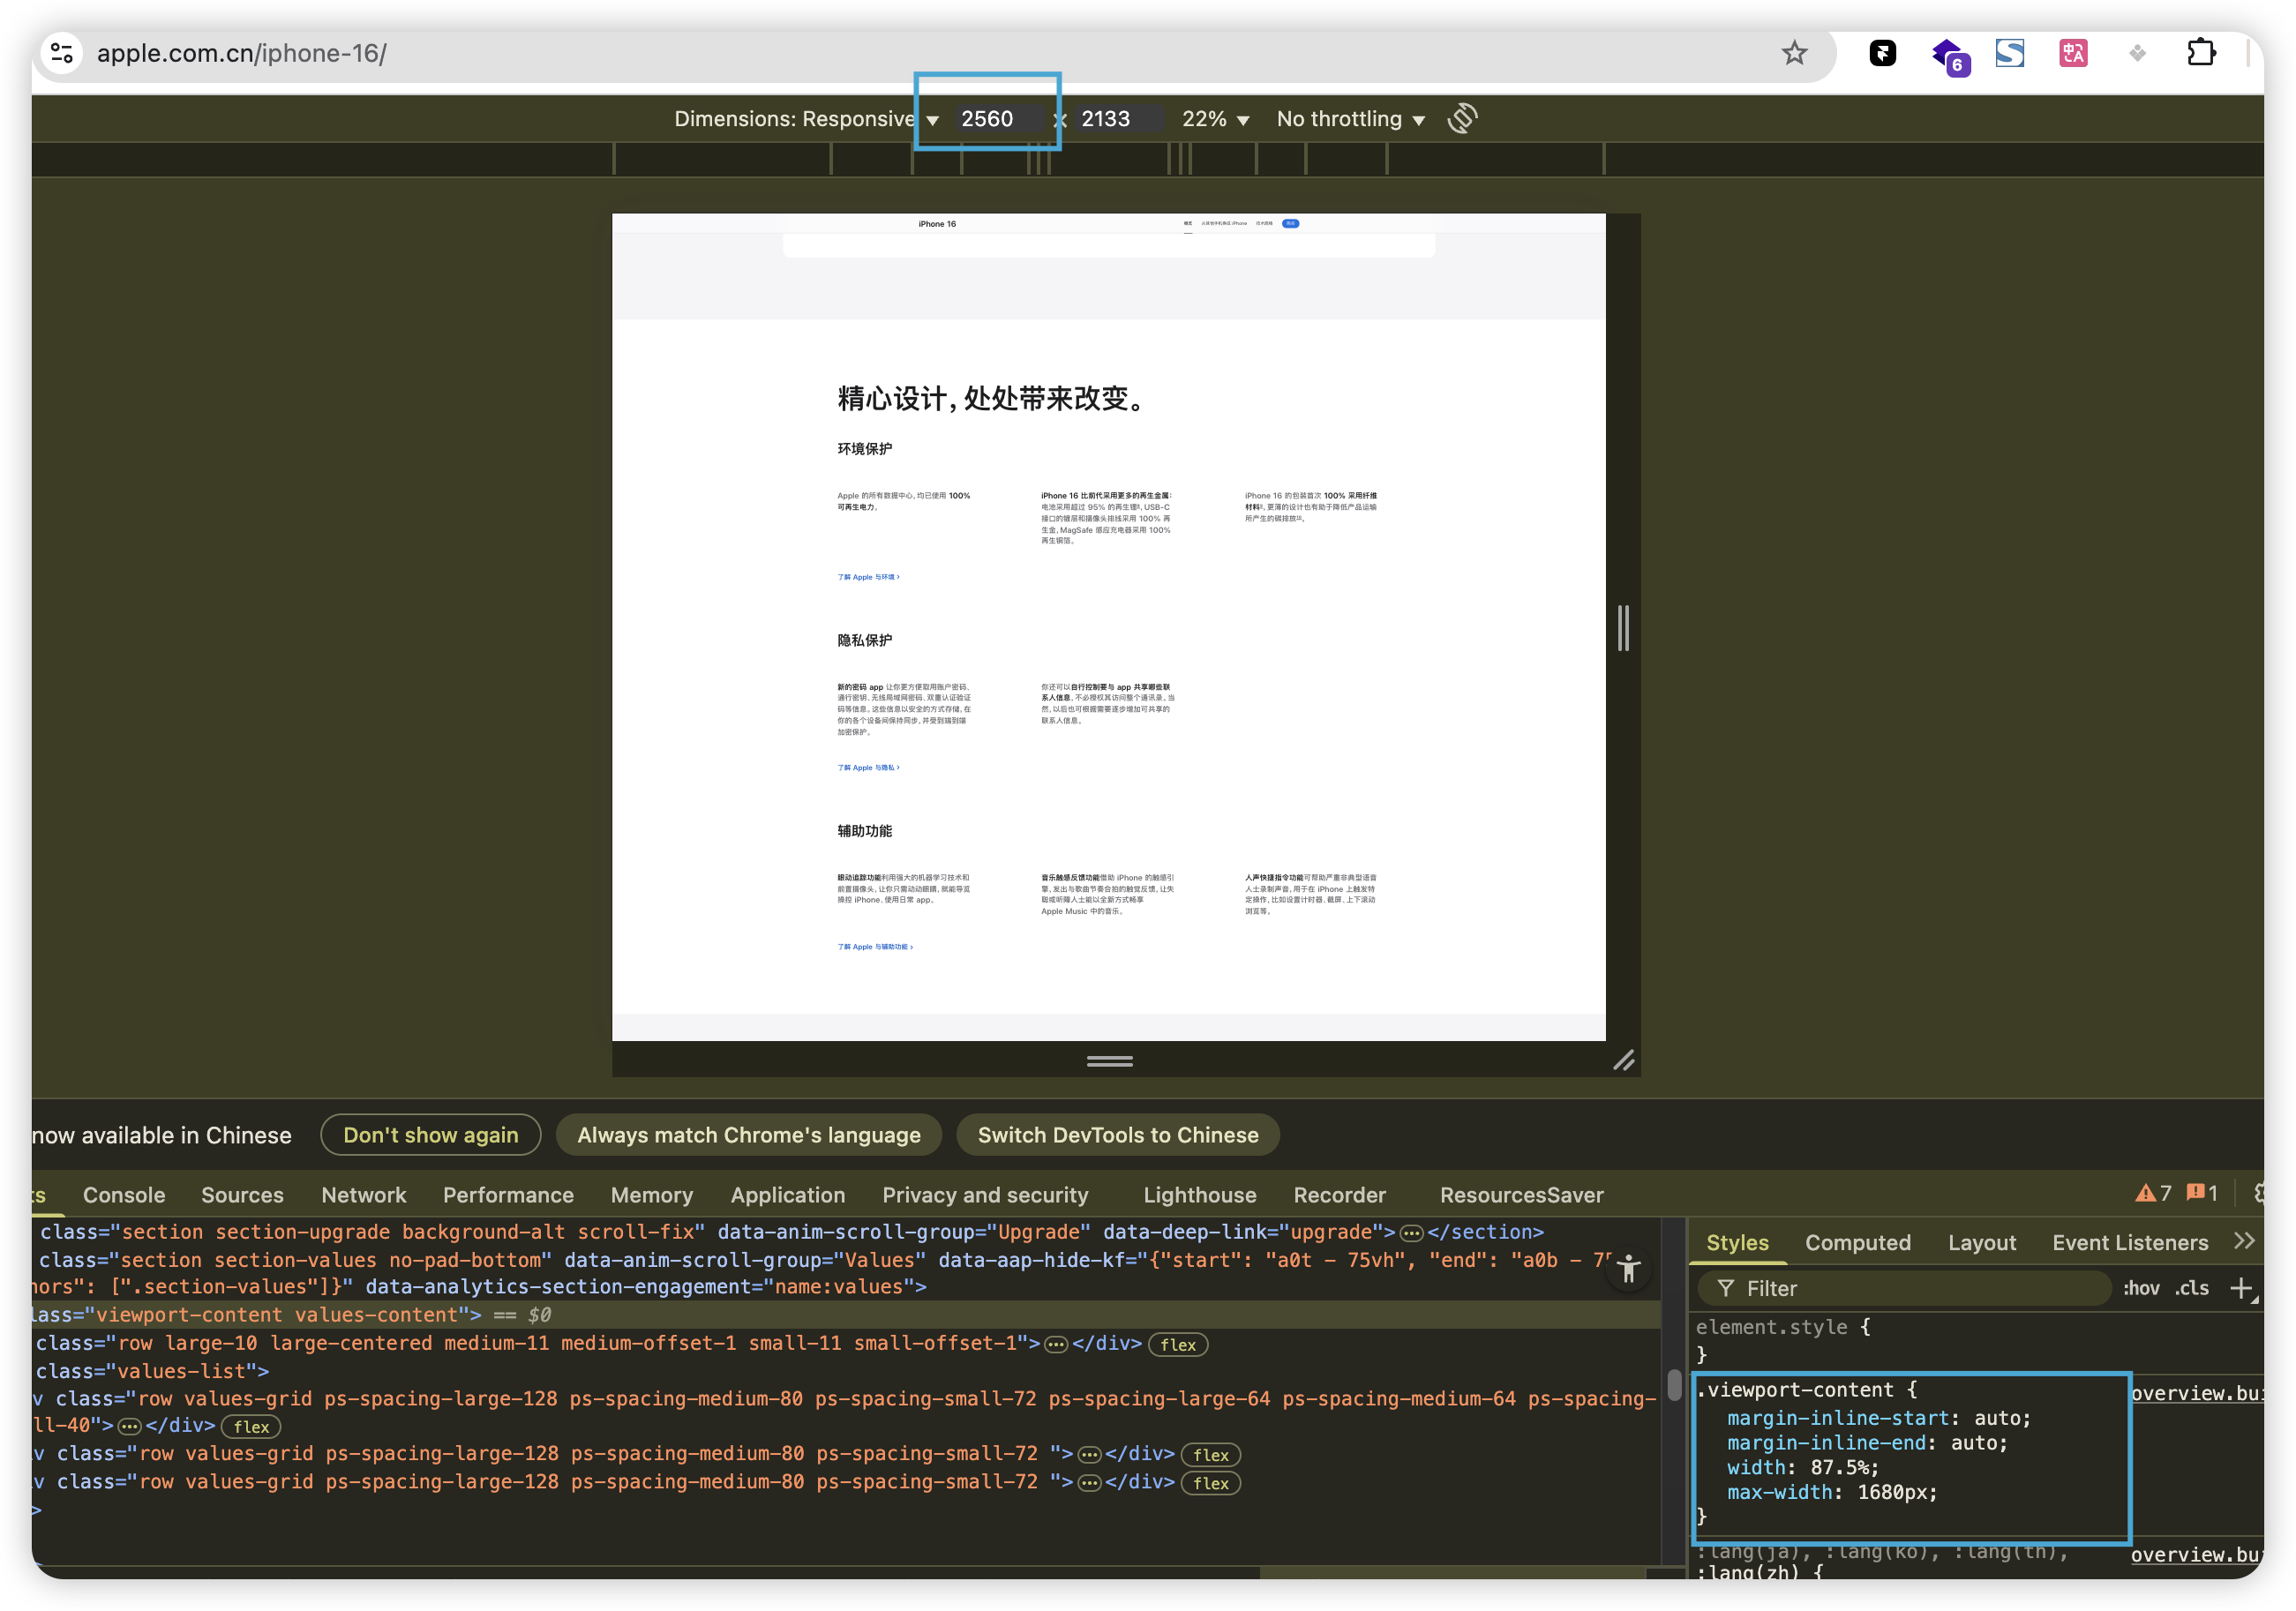Switch to the Network tab
Viewport: 2296px width, 1611px height.
click(363, 1194)
